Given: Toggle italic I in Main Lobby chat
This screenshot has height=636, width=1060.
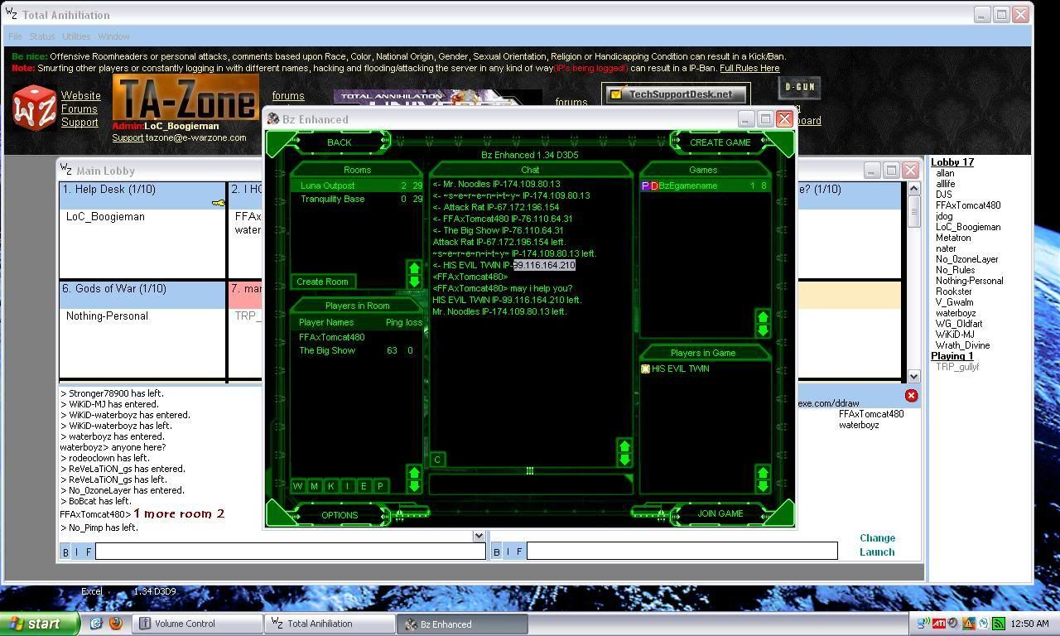Looking at the screenshot, I should [x=77, y=552].
